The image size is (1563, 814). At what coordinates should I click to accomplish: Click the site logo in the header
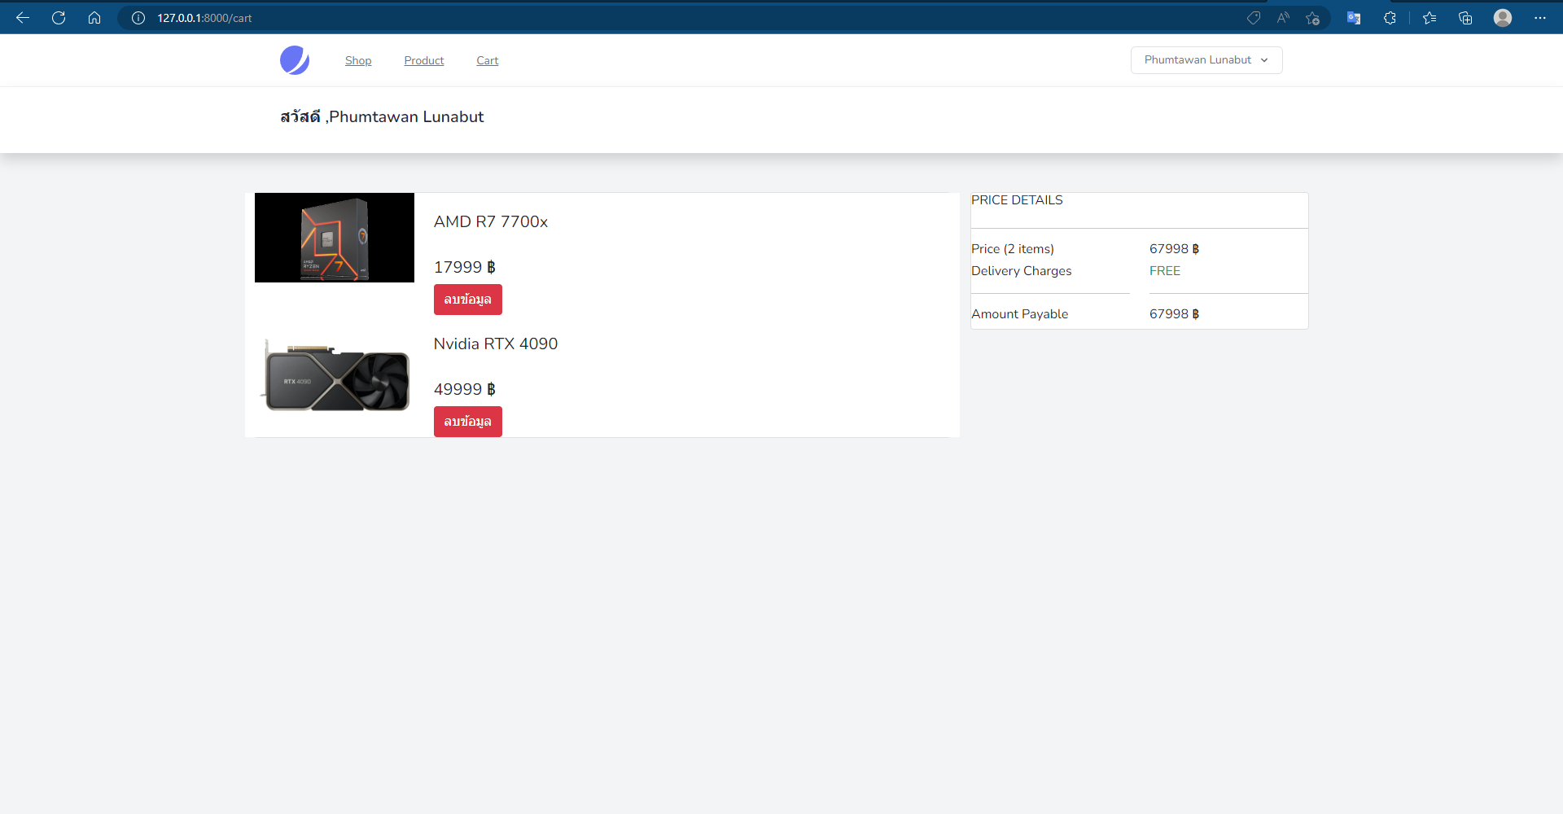(x=295, y=59)
